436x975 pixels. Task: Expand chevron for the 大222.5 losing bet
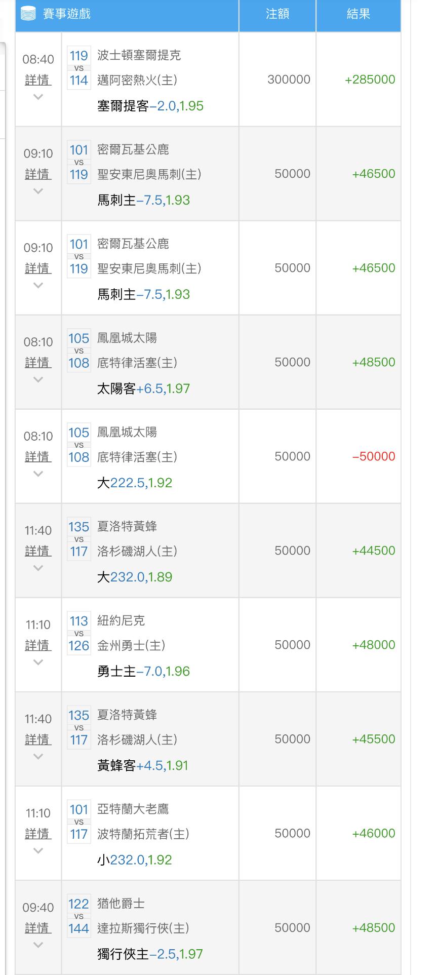[x=38, y=474]
